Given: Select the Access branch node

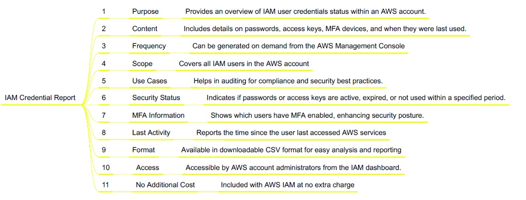Looking at the screenshot, I should (x=148, y=167).
